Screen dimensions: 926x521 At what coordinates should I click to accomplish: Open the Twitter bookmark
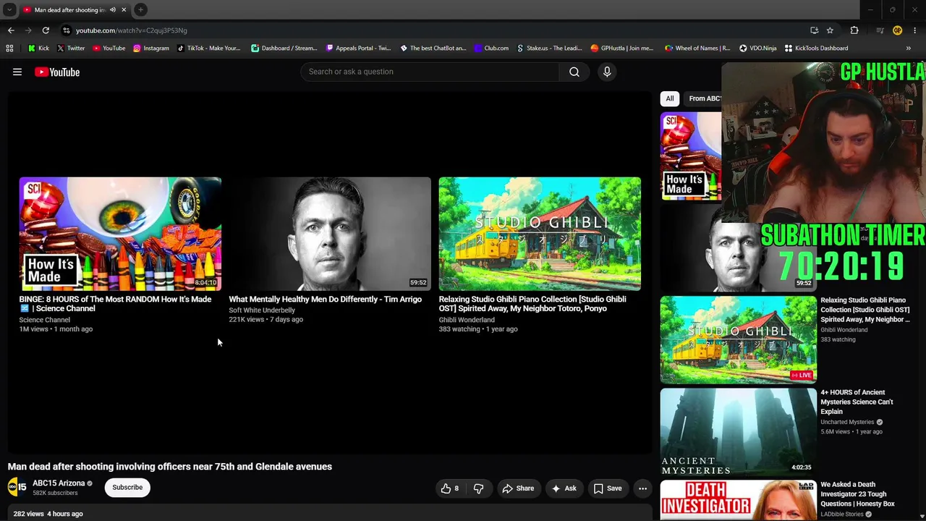70,48
